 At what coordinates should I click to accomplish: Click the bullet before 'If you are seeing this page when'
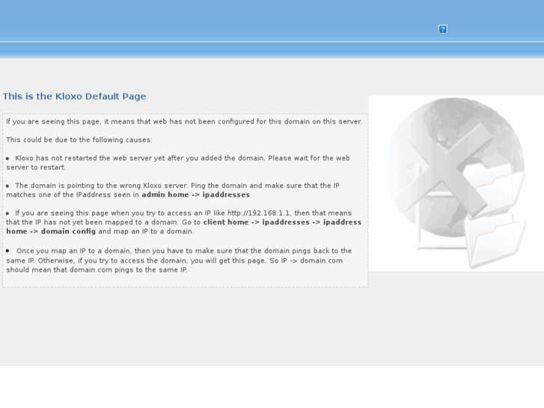point(7,213)
